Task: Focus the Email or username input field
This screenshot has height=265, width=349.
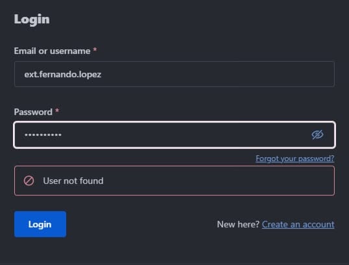Action: click(x=174, y=74)
